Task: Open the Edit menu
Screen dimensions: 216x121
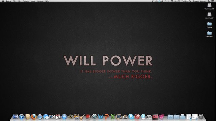Action: click(x=19, y=1)
